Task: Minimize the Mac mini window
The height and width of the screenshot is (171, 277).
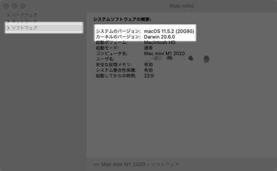Action: click(15, 6)
